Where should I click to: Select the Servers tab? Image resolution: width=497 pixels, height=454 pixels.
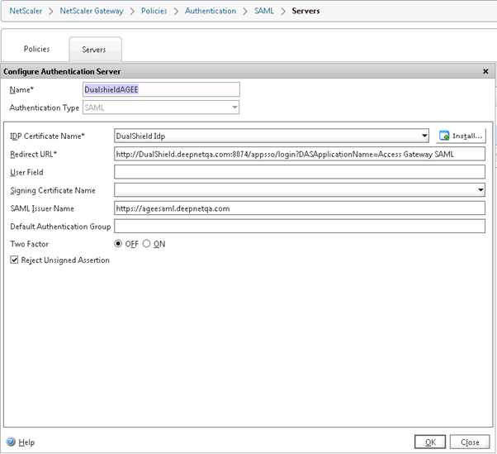click(95, 50)
